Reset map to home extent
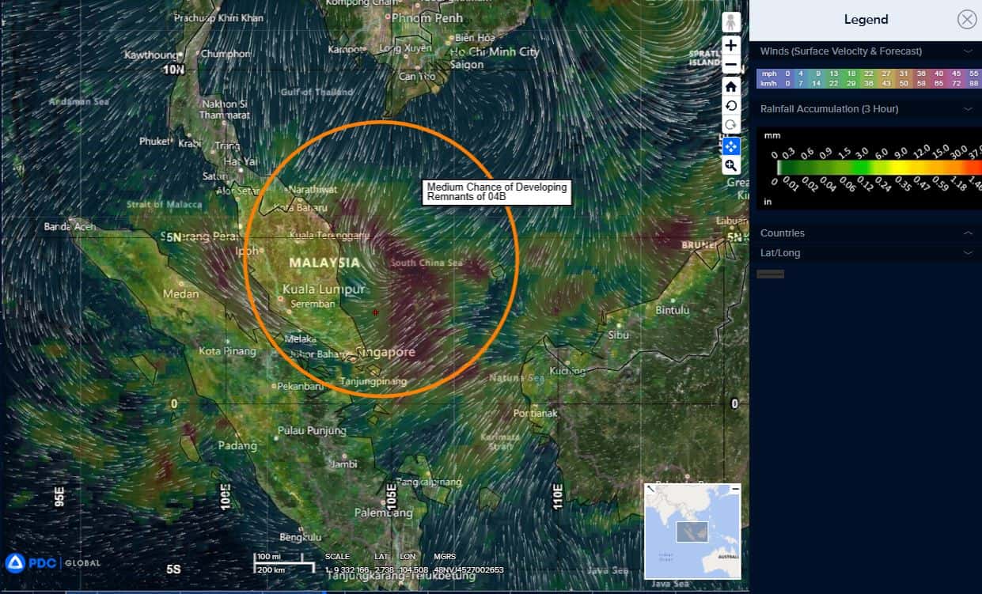The height and width of the screenshot is (594, 982). 730,86
